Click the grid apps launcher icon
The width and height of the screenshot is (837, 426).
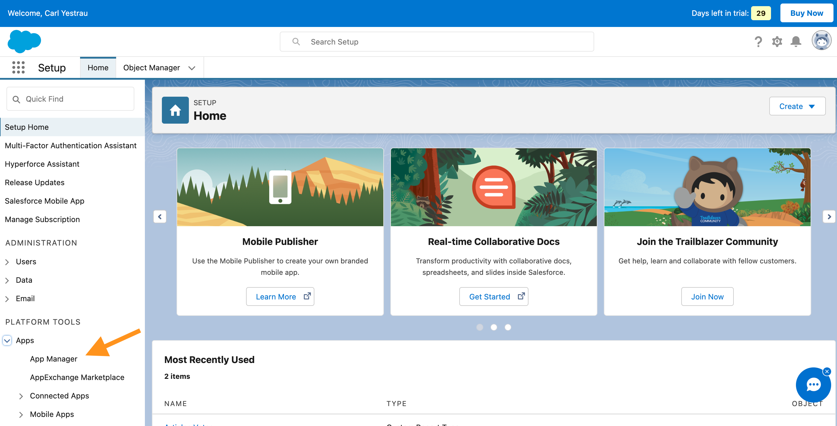pyautogui.click(x=18, y=67)
